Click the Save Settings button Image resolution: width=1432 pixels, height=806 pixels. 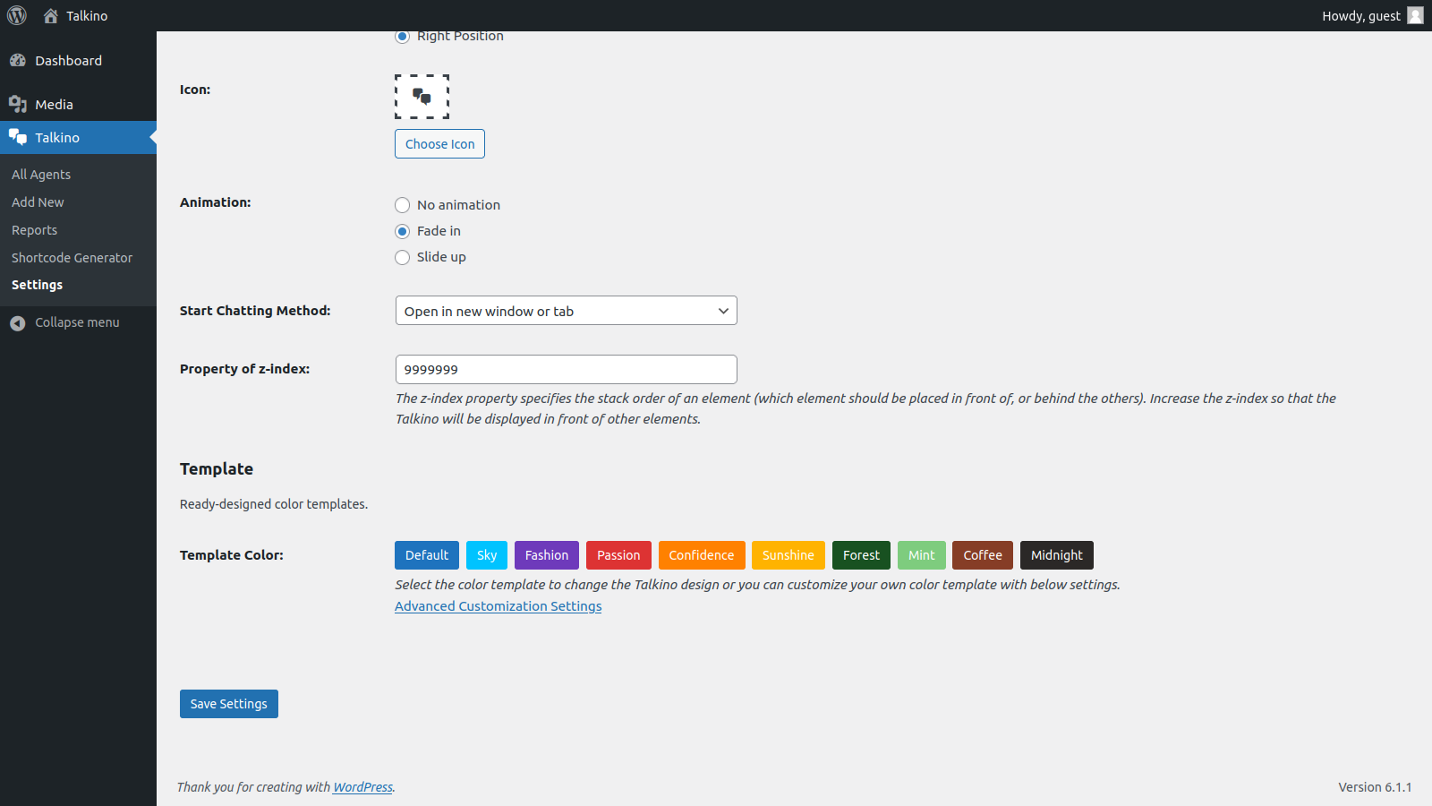click(x=228, y=704)
